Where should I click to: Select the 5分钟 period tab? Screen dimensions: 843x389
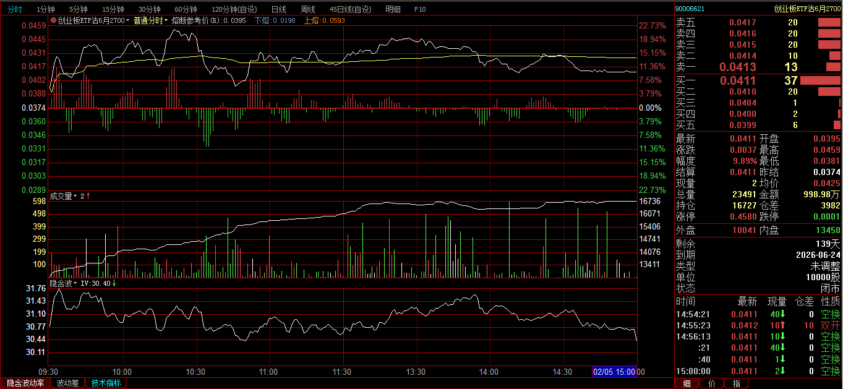[79, 9]
